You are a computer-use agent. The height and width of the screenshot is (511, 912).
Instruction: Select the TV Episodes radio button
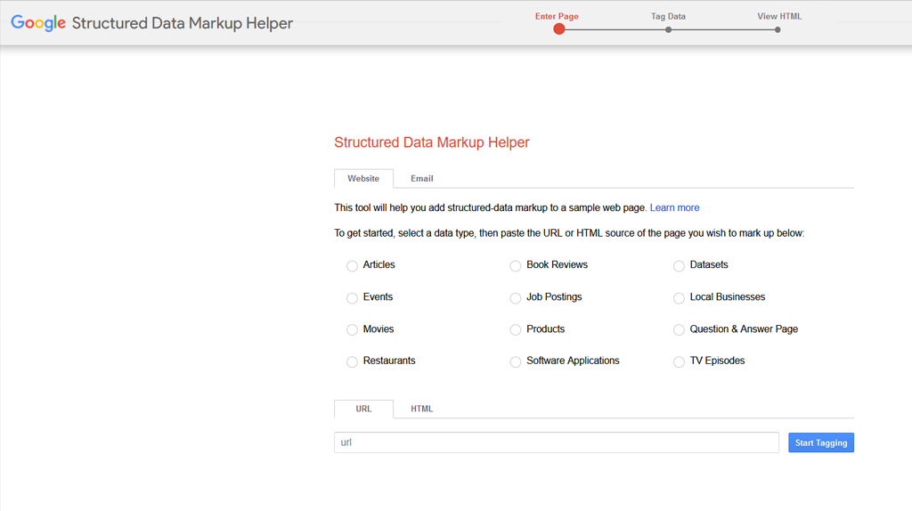click(679, 361)
